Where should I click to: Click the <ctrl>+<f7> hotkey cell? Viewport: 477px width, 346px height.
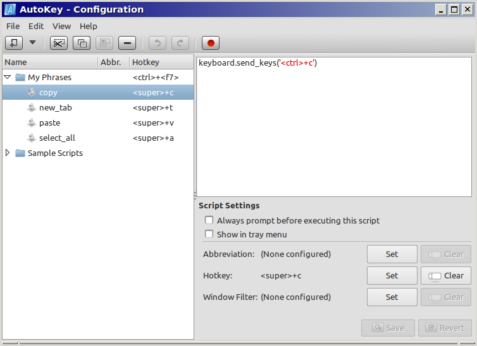click(156, 78)
